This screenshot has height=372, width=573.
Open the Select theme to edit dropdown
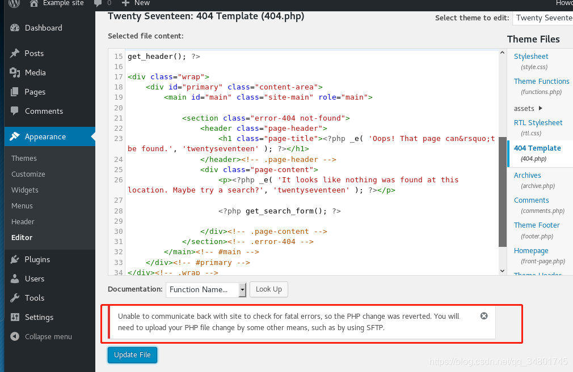click(543, 18)
